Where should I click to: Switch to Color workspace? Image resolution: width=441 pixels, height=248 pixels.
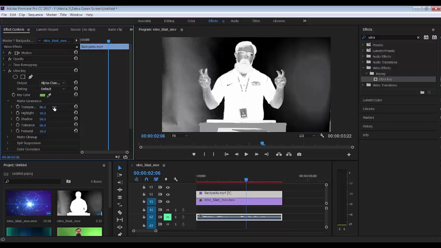point(191,21)
